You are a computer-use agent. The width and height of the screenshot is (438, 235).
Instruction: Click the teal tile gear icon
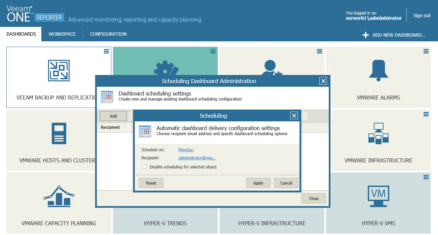click(x=166, y=68)
